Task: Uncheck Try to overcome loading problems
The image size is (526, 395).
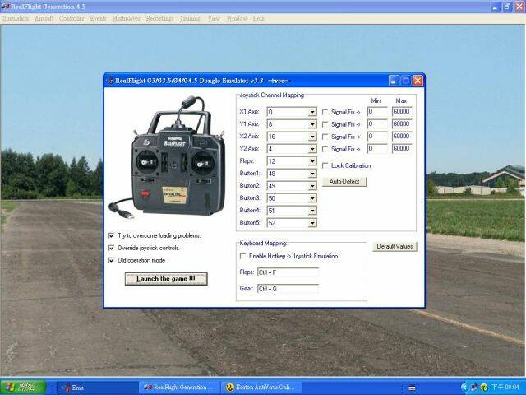Action: (x=112, y=235)
